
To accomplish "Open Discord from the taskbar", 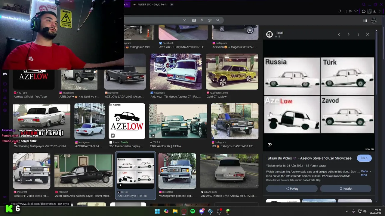I will point(202,211).
